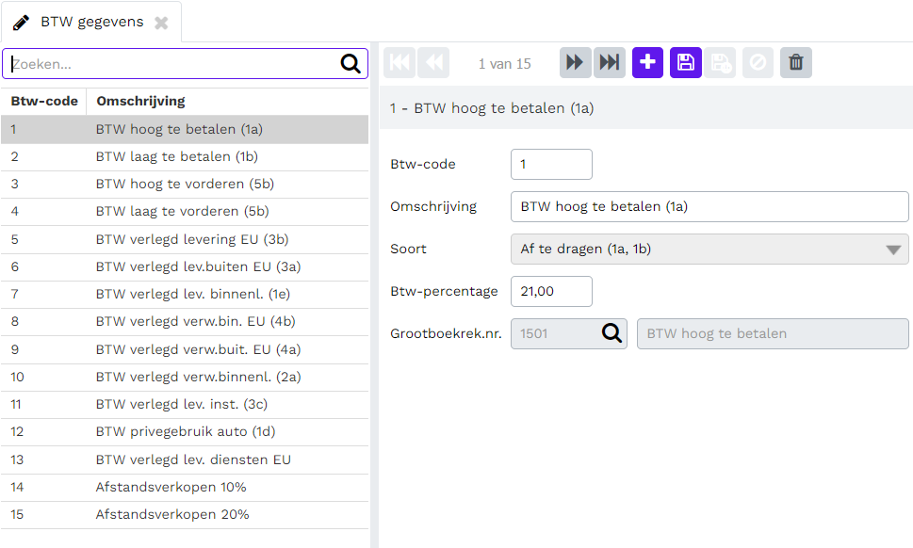Click the Omschrijving text field
Screen dimensions: 913x548
click(x=709, y=206)
